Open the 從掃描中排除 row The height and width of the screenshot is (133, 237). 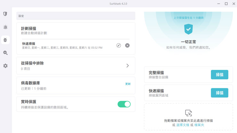[76, 65]
